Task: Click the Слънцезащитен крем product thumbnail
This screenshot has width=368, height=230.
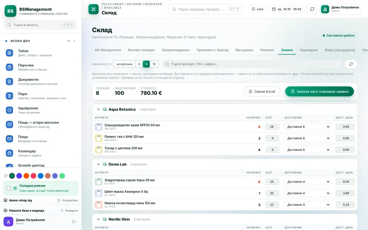Action: coord(99,127)
